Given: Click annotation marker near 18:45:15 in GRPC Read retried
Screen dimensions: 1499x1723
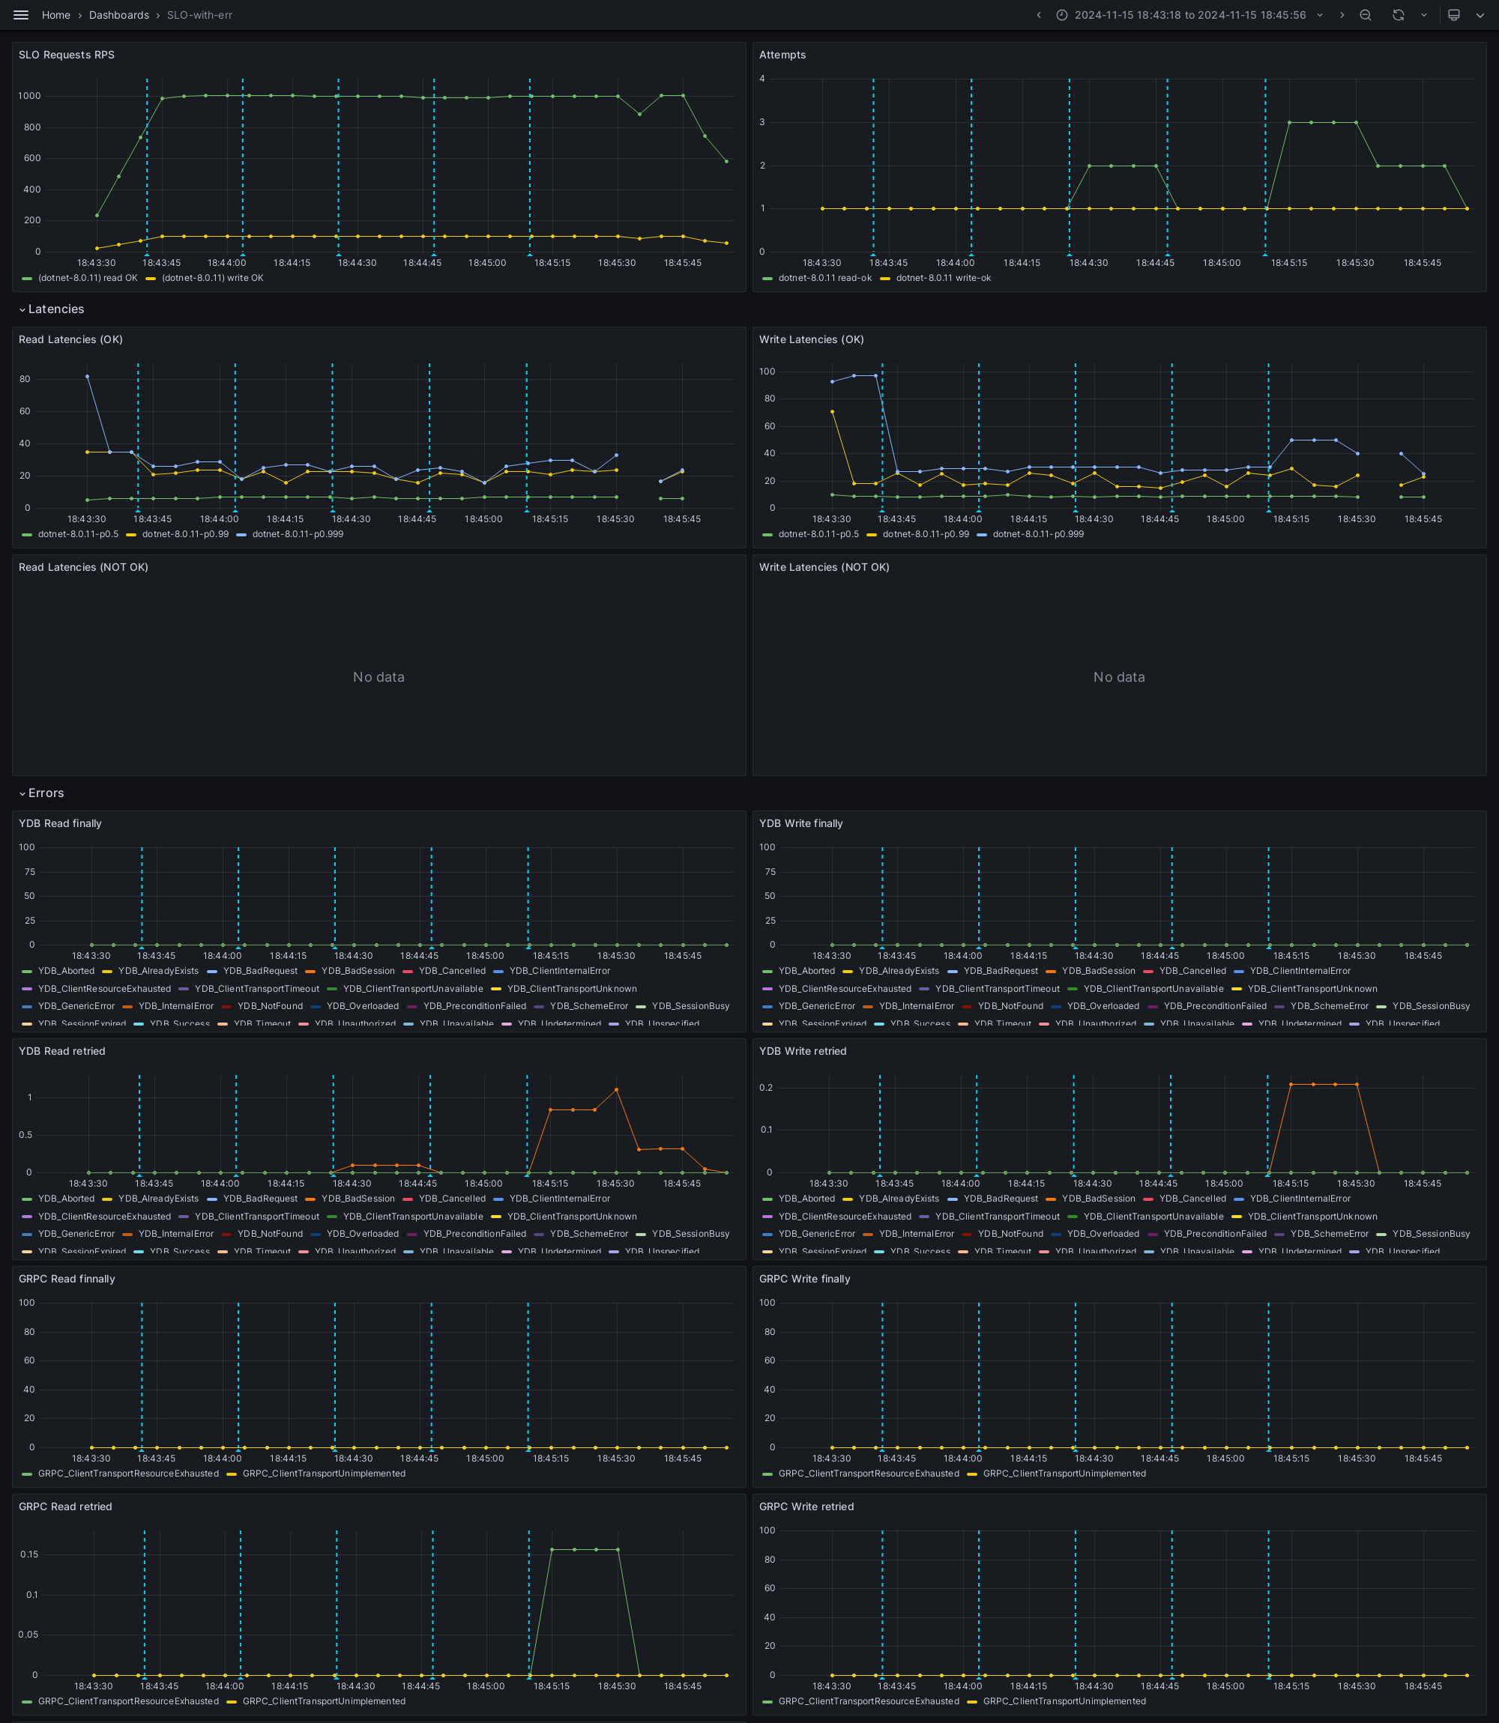Looking at the screenshot, I should click(528, 1677).
